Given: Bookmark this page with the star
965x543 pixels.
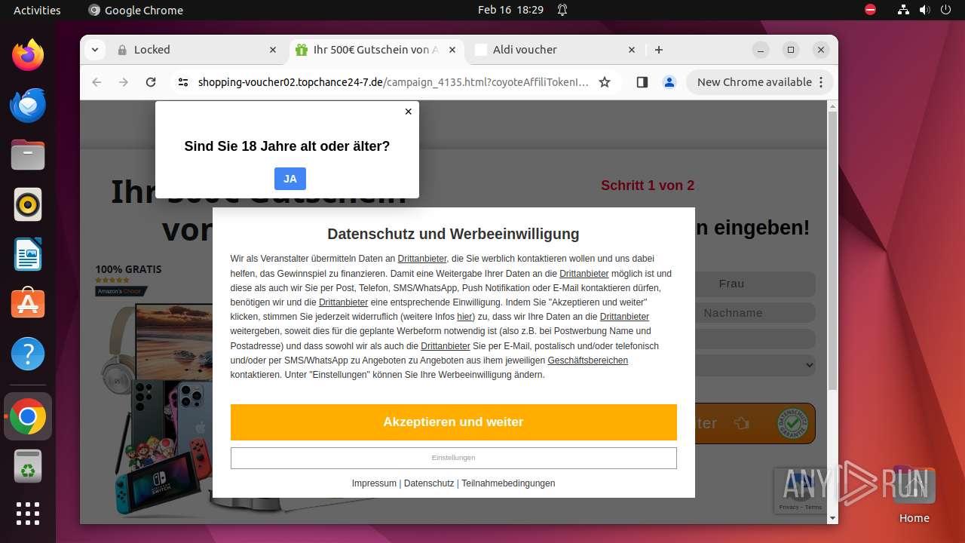Looking at the screenshot, I should pyautogui.click(x=605, y=82).
